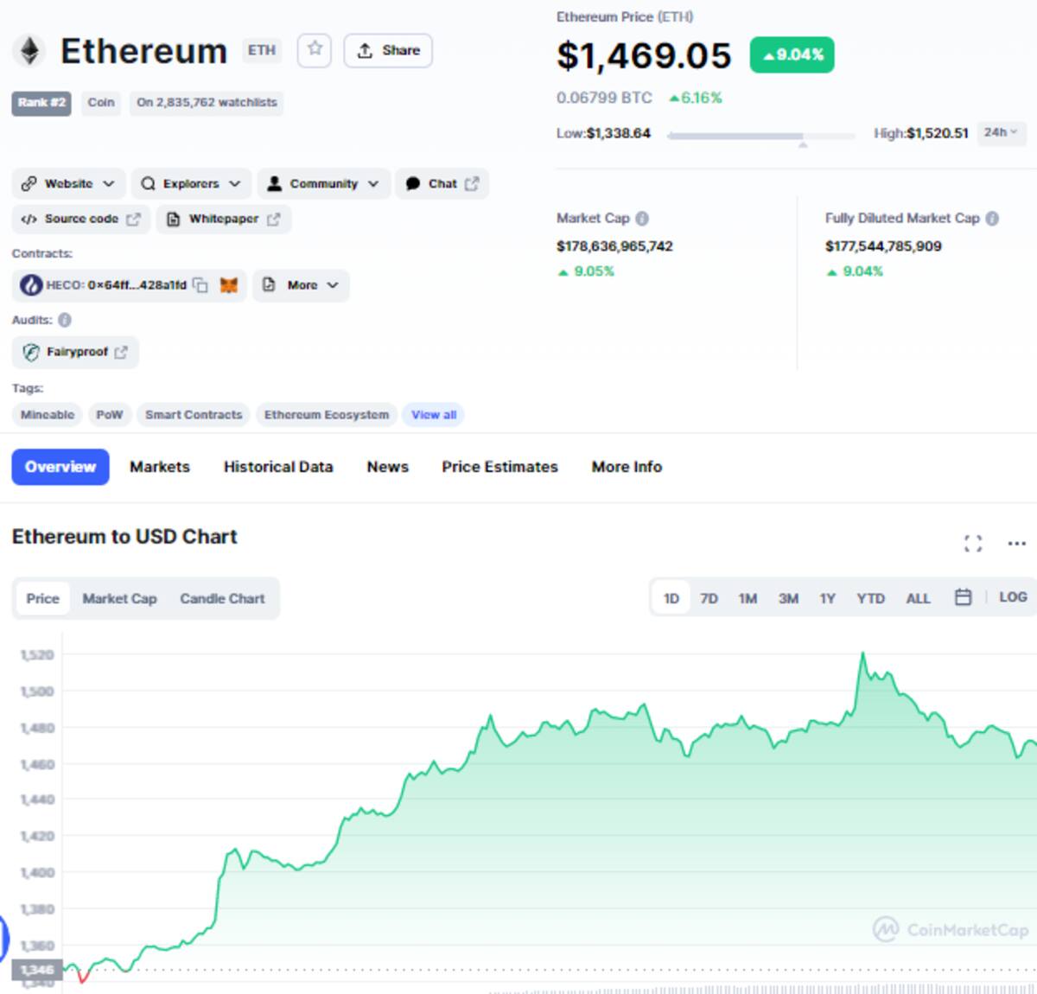Click View all tags
The image size is (1037, 994).
tap(434, 415)
